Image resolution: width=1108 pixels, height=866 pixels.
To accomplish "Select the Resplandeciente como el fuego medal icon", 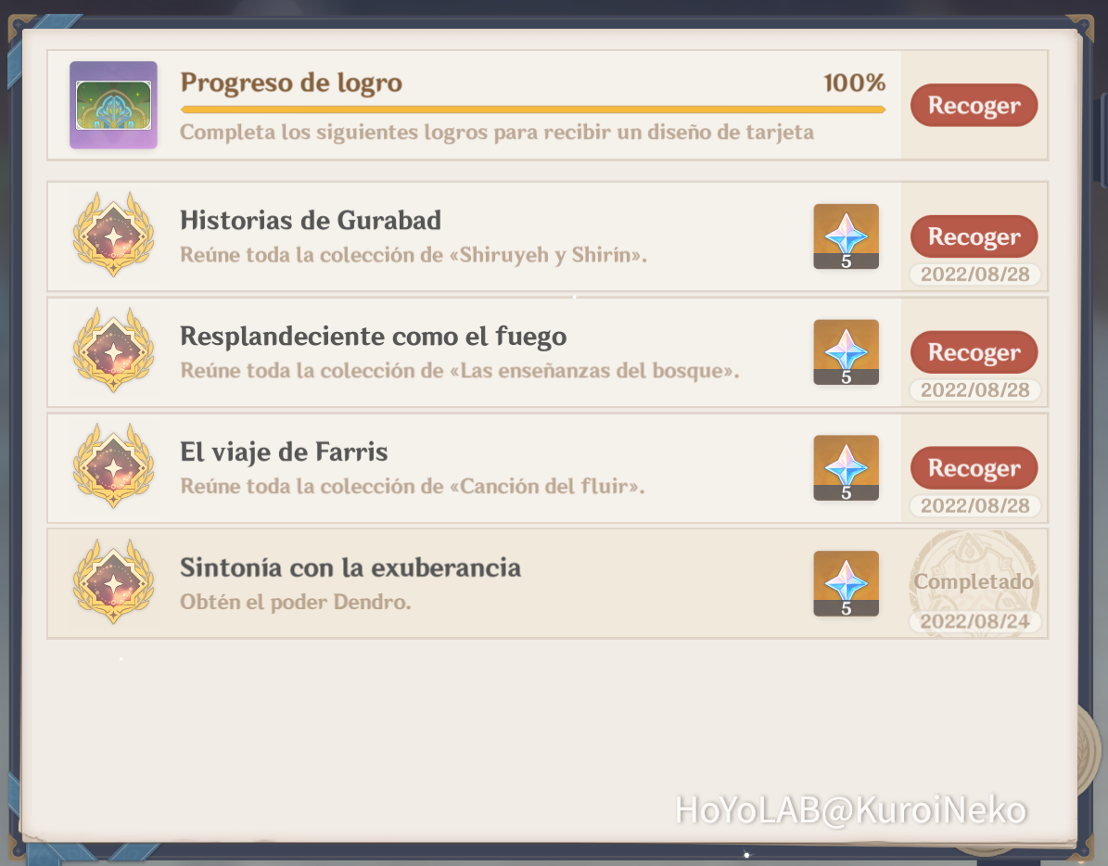I will pos(113,351).
